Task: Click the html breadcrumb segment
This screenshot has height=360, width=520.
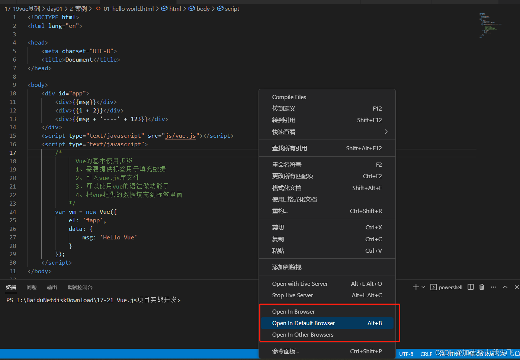Action: pyautogui.click(x=175, y=9)
